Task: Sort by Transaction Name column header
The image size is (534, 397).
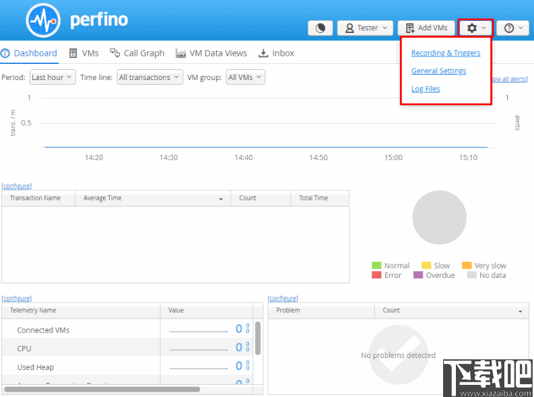Action: pos(38,198)
